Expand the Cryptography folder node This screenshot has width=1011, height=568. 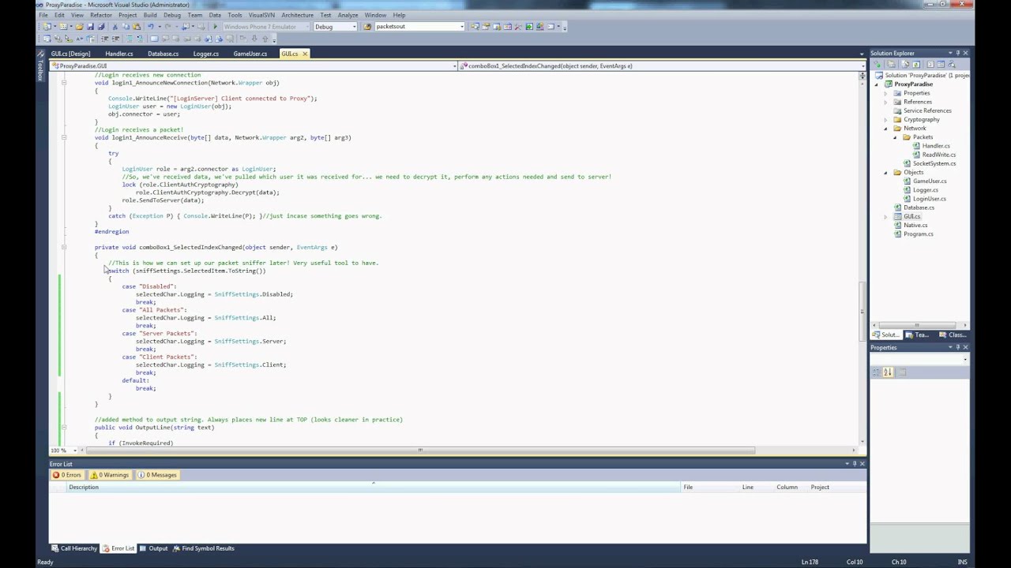point(885,120)
